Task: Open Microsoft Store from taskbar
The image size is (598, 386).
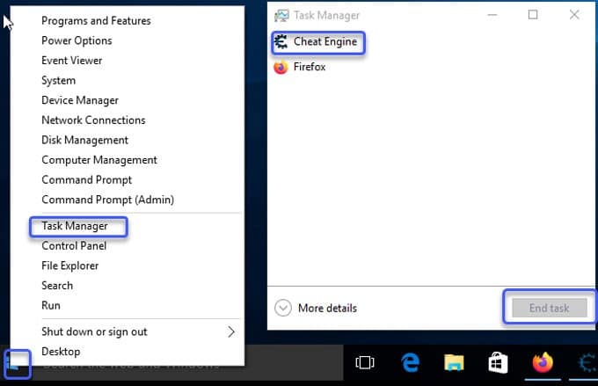Action: [498, 362]
